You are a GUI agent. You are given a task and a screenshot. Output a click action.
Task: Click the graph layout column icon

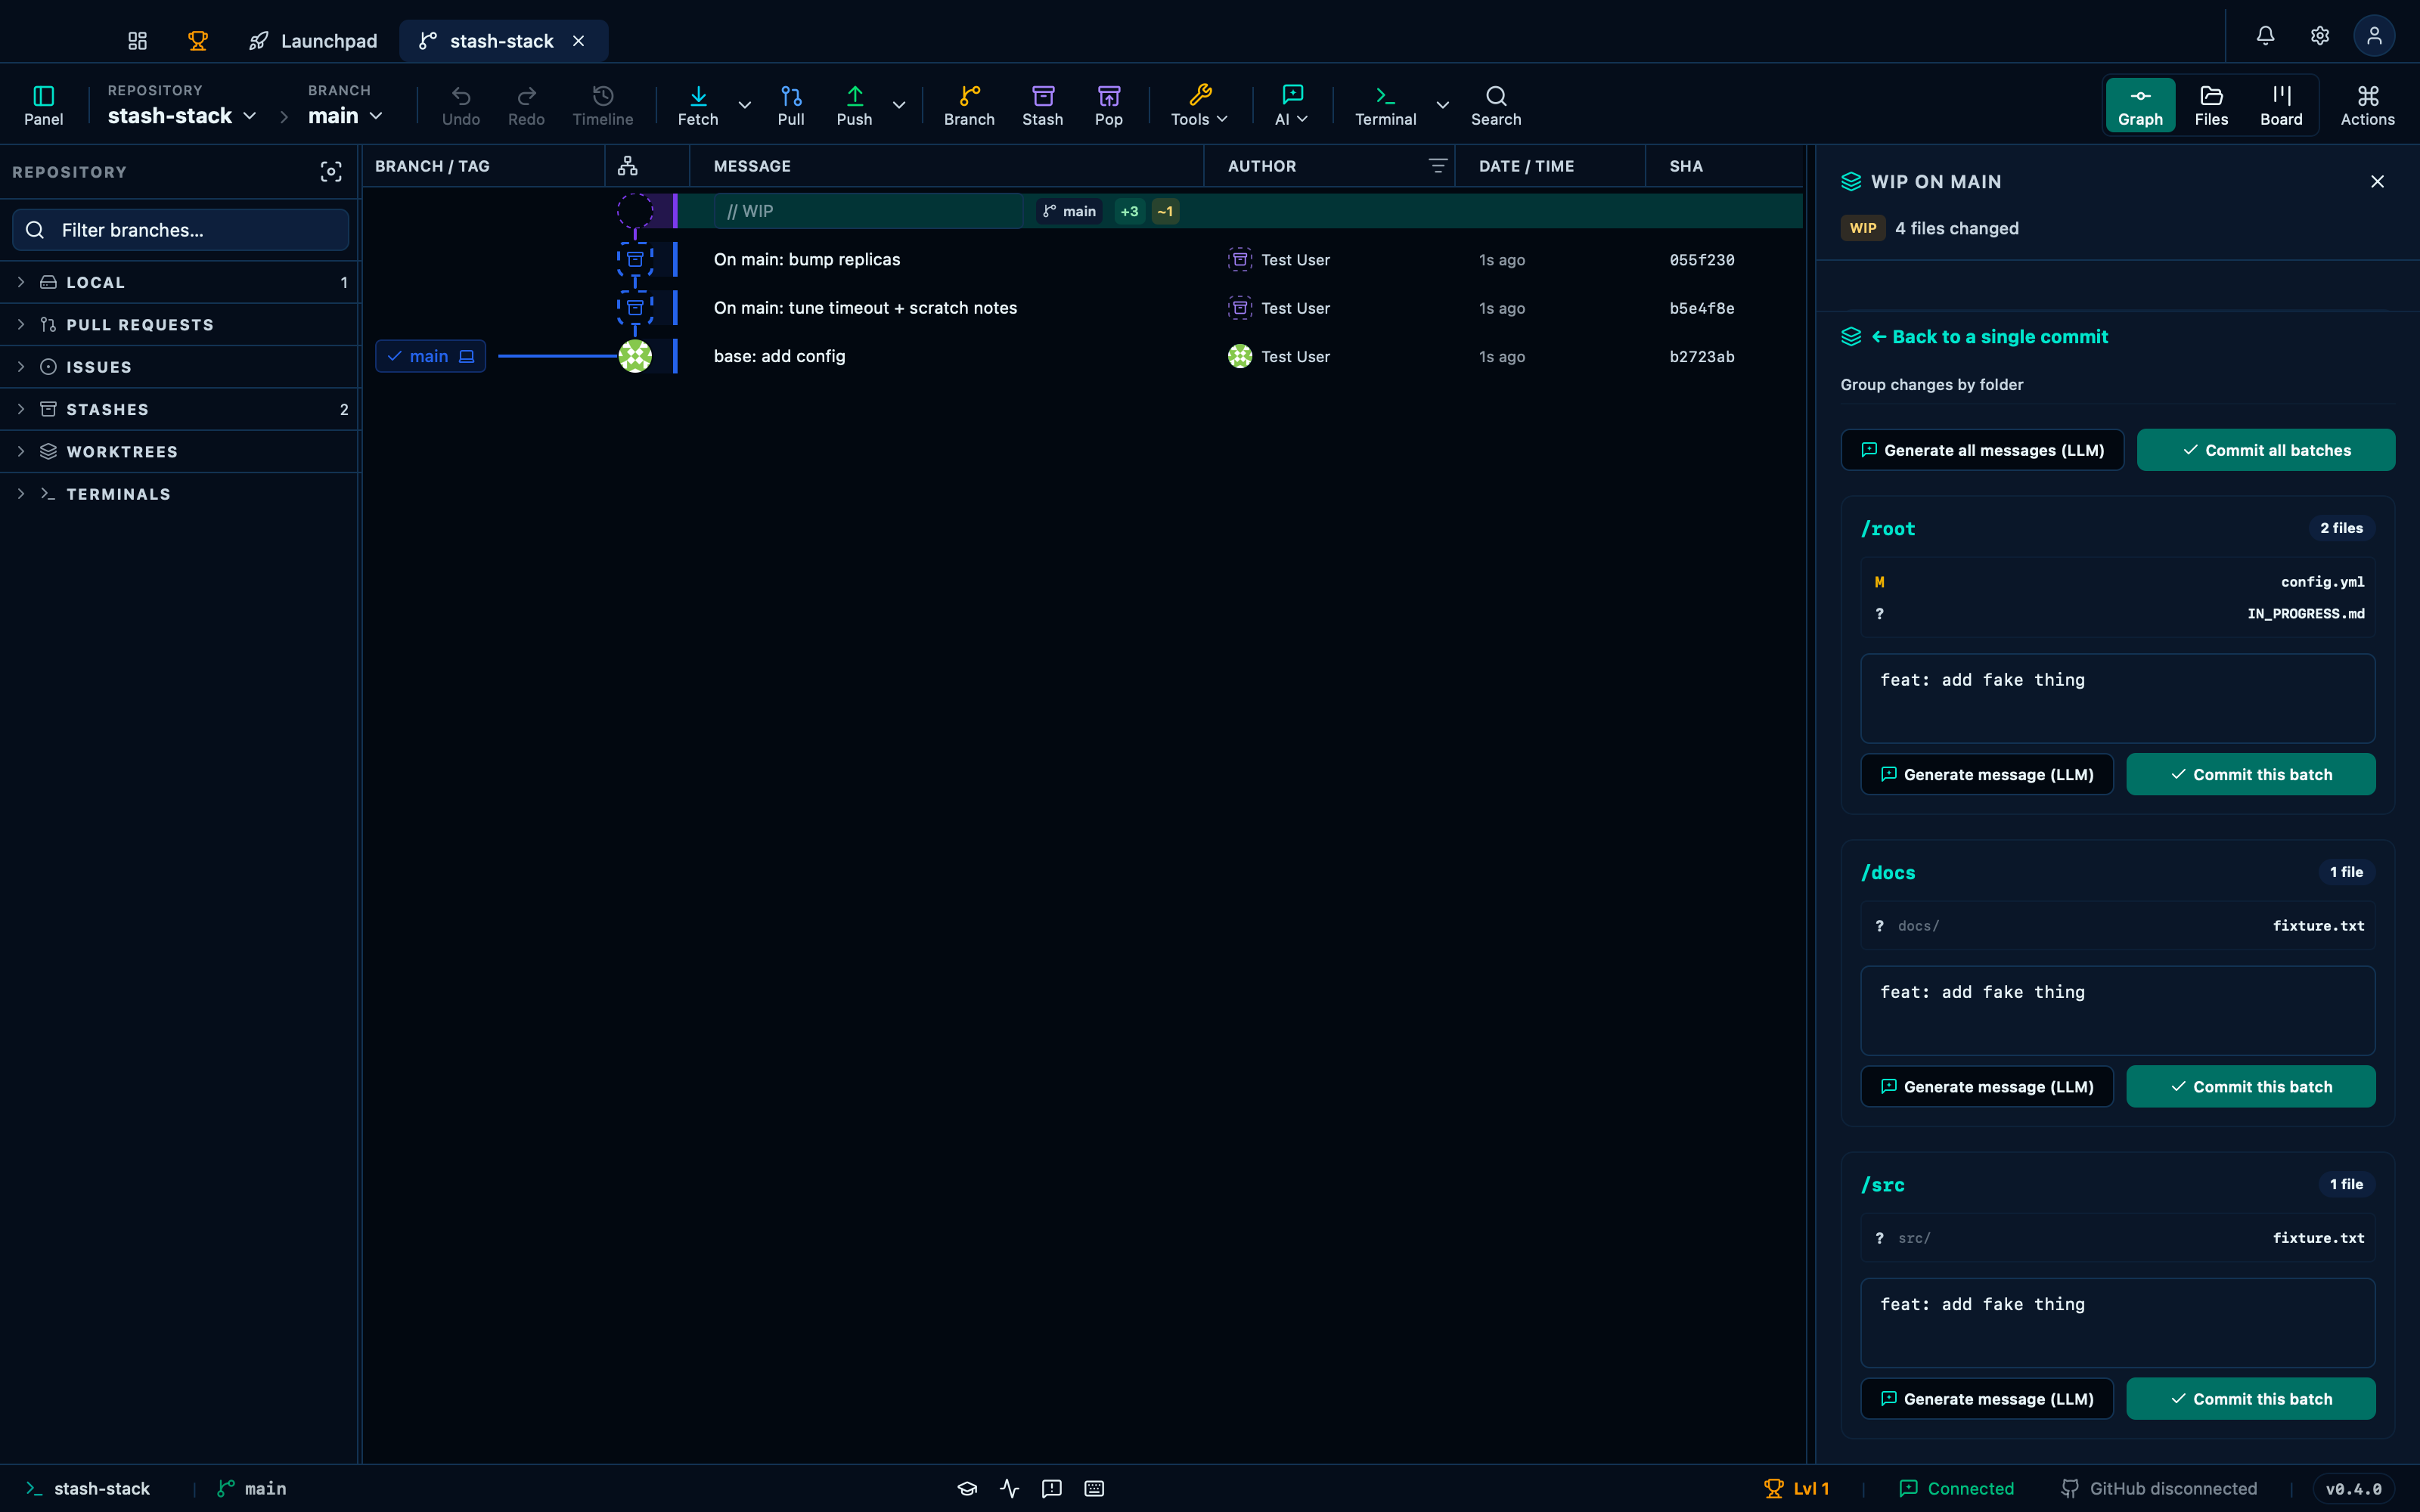point(628,166)
